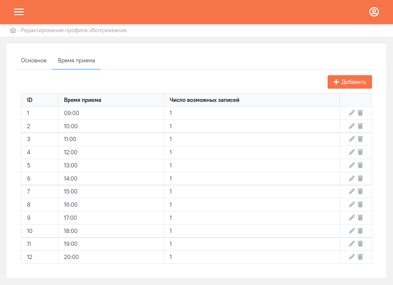Delete the 13:00 time slot

pyautogui.click(x=360, y=165)
